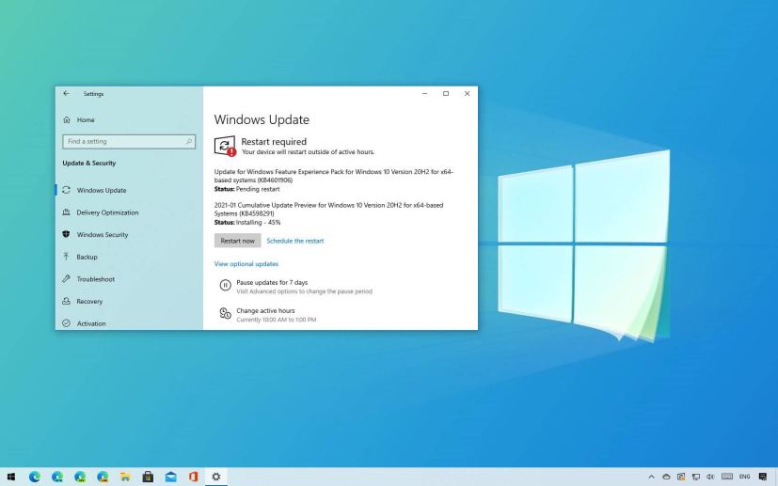Click the clock icon beside Change active hours

pyautogui.click(x=225, y=313)
